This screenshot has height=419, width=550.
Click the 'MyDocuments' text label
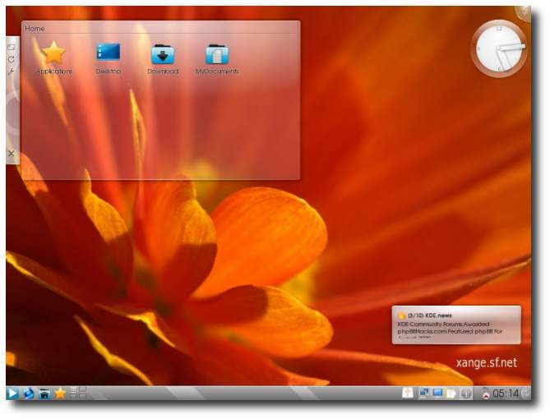point(217,71)
